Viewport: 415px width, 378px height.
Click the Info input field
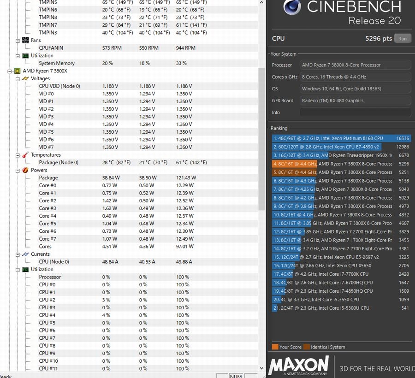[x=355, y=112]
